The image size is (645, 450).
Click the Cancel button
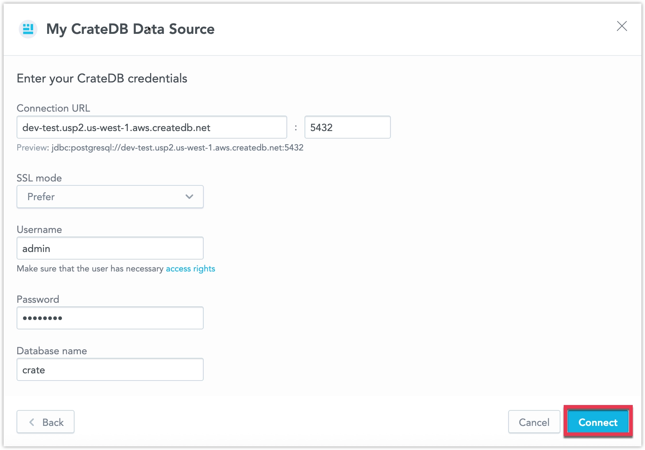click(x=534, y=422)
